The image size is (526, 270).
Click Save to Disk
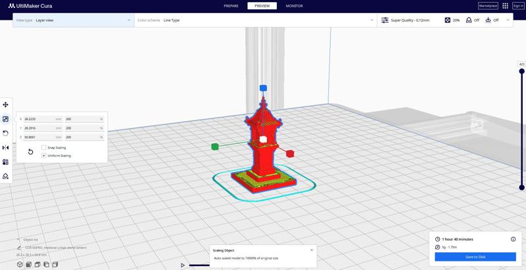(x=475, y=257)
